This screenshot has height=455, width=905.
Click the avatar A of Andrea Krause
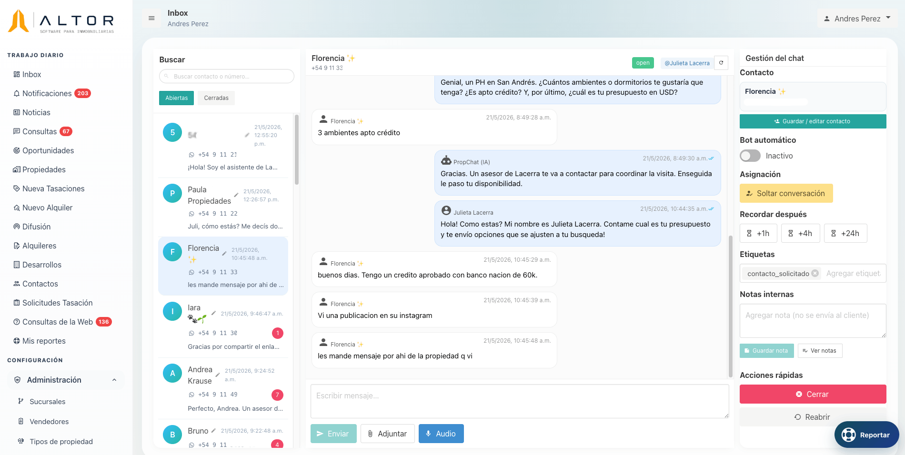172,373
